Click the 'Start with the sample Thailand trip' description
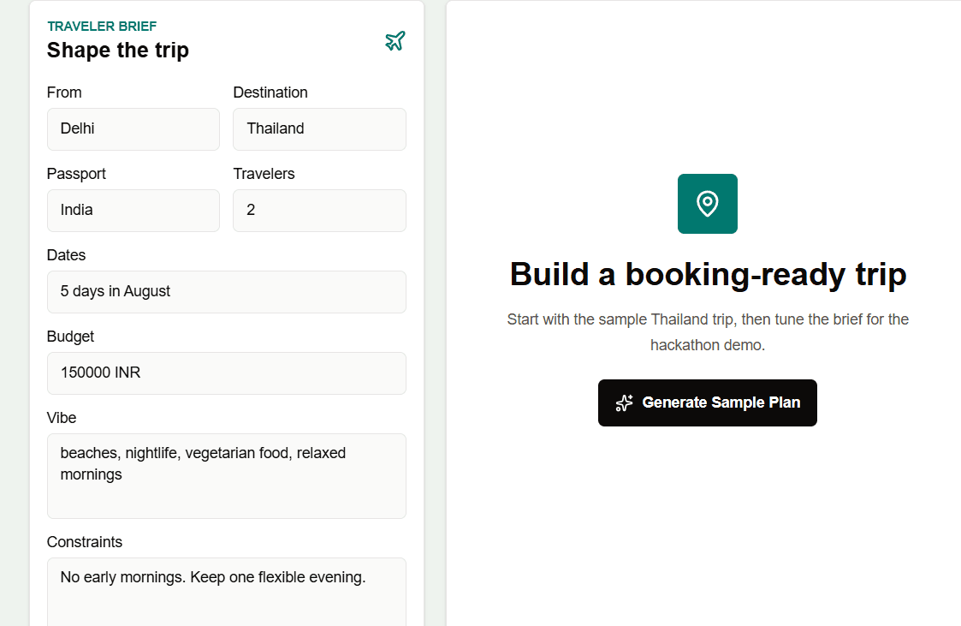 [708, 331]
